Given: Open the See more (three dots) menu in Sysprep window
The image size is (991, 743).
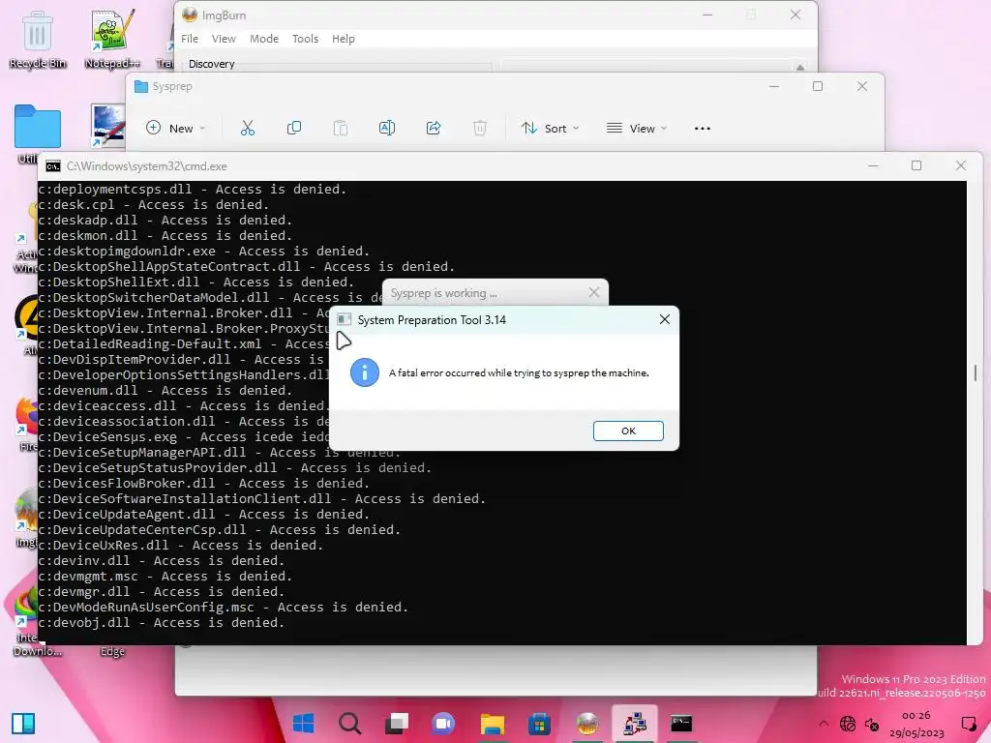Looking at the screenshot, I should 703,129.
